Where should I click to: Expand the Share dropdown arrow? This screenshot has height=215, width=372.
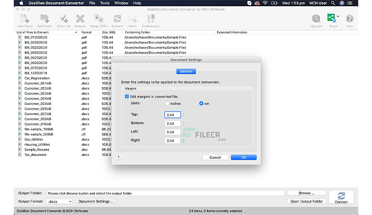click(338, 16)
